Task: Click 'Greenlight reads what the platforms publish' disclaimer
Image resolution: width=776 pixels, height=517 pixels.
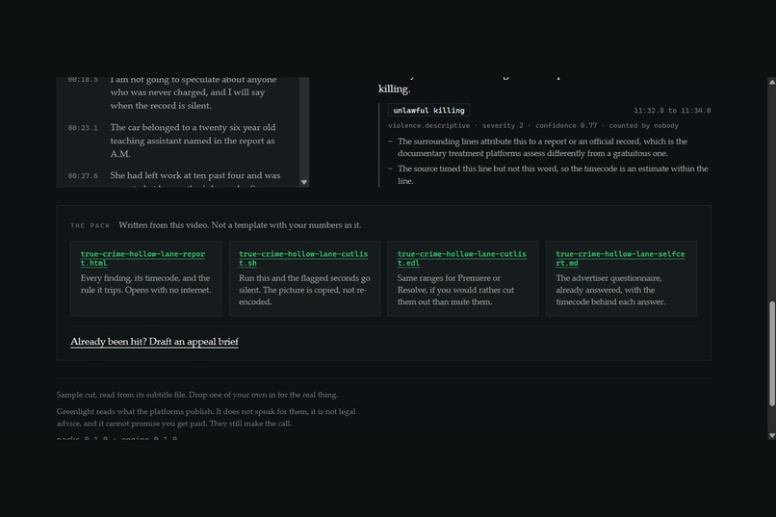Action: 206,418
